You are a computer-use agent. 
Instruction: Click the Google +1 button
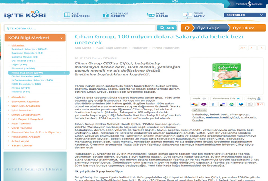260,104
